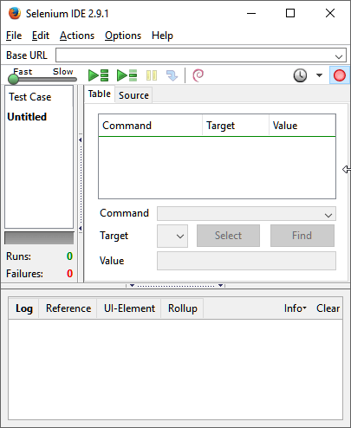Screen dimensions: 351x428
Task: Close the Selenium IDE window
Action: click(x=330, y=13)
